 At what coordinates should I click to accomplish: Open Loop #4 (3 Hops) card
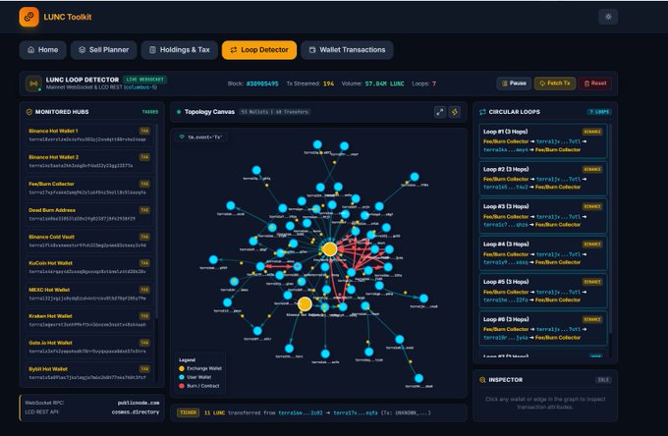click(543, 253)
